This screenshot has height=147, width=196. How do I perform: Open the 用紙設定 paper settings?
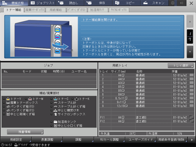click(x=16, y=140)
